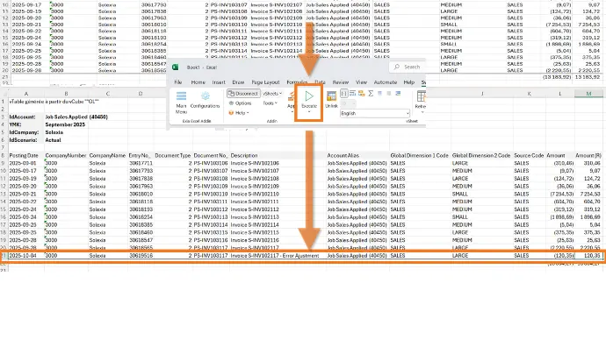Click the Disconnect button

243,94
